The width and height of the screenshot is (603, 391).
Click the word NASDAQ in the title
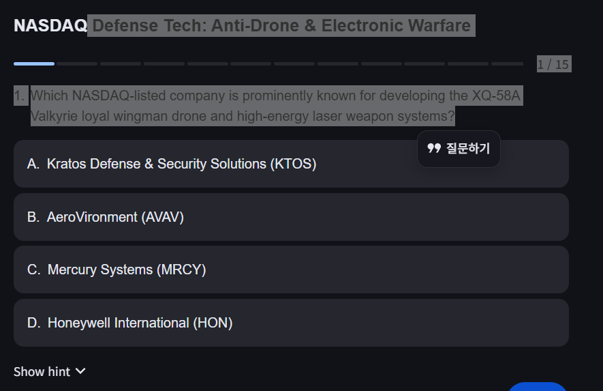point(50,26)
